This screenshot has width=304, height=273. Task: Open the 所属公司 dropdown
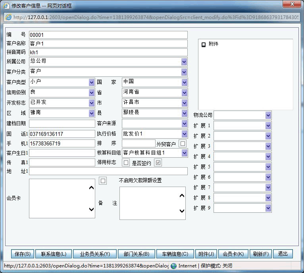point(184,62)
